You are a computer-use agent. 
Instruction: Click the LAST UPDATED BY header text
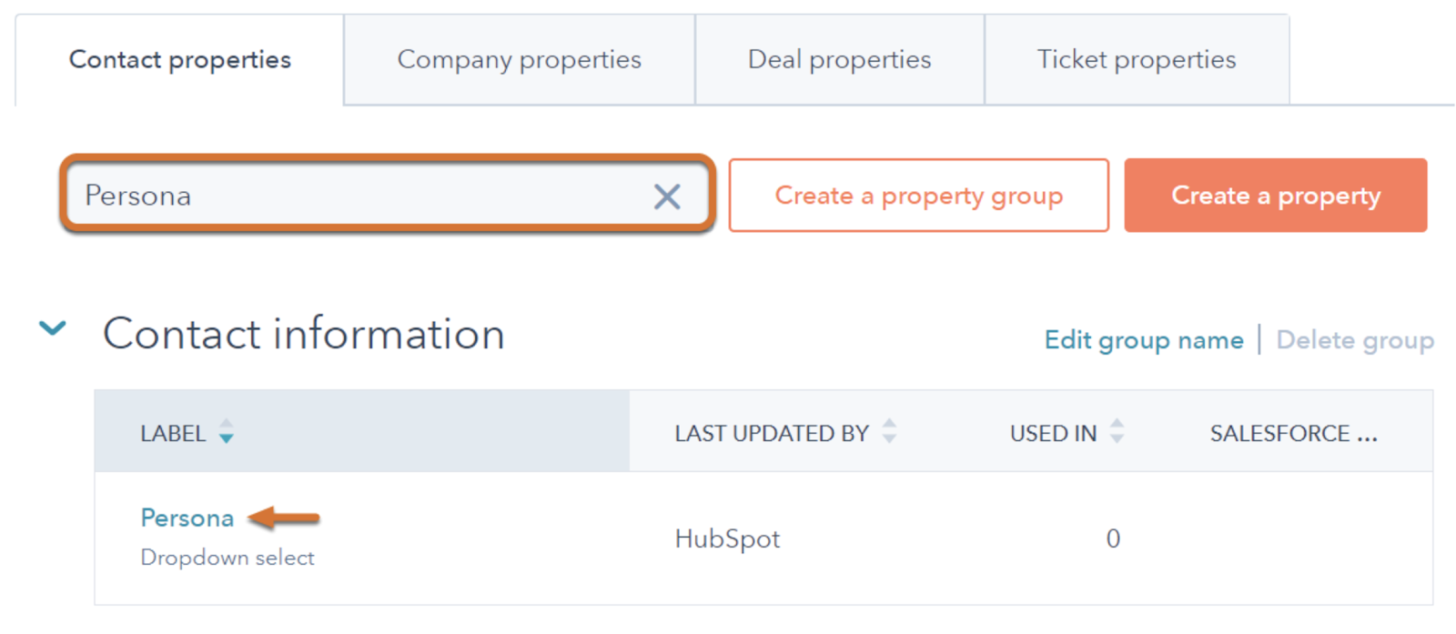tap(772, 434)
